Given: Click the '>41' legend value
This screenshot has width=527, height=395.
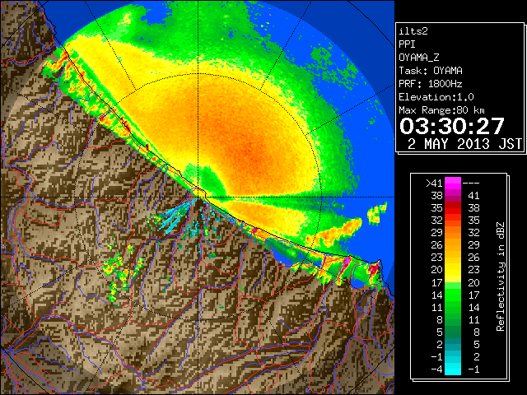Looking at the screenshot, I should pyautogui.click(x=434, y=184).
